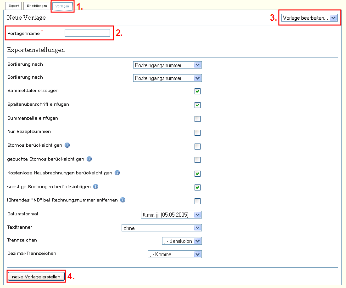Click neue Vorlage erstellen button
Viewport: 346px width, 288px height.
click(x=36, y=276)
